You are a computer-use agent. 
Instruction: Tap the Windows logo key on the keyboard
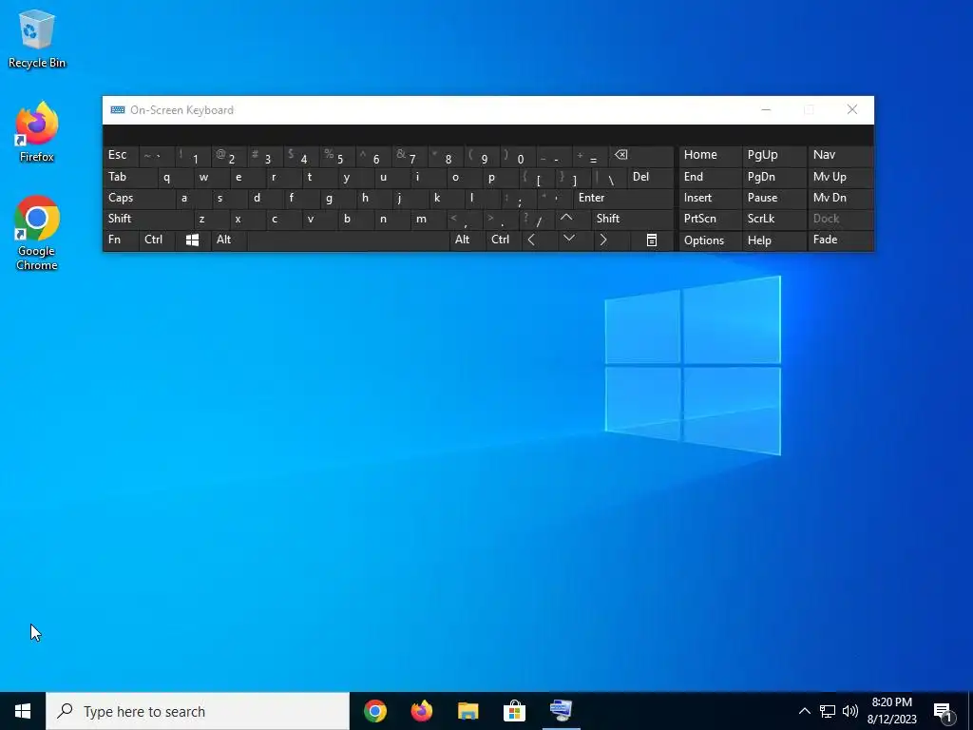coord(192,240)
